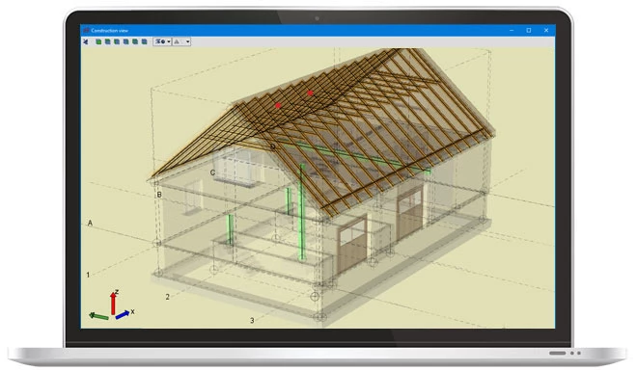Pick the right red point on the roof
The width and height of the screenshot is (637, 371).
click(310, 93)
